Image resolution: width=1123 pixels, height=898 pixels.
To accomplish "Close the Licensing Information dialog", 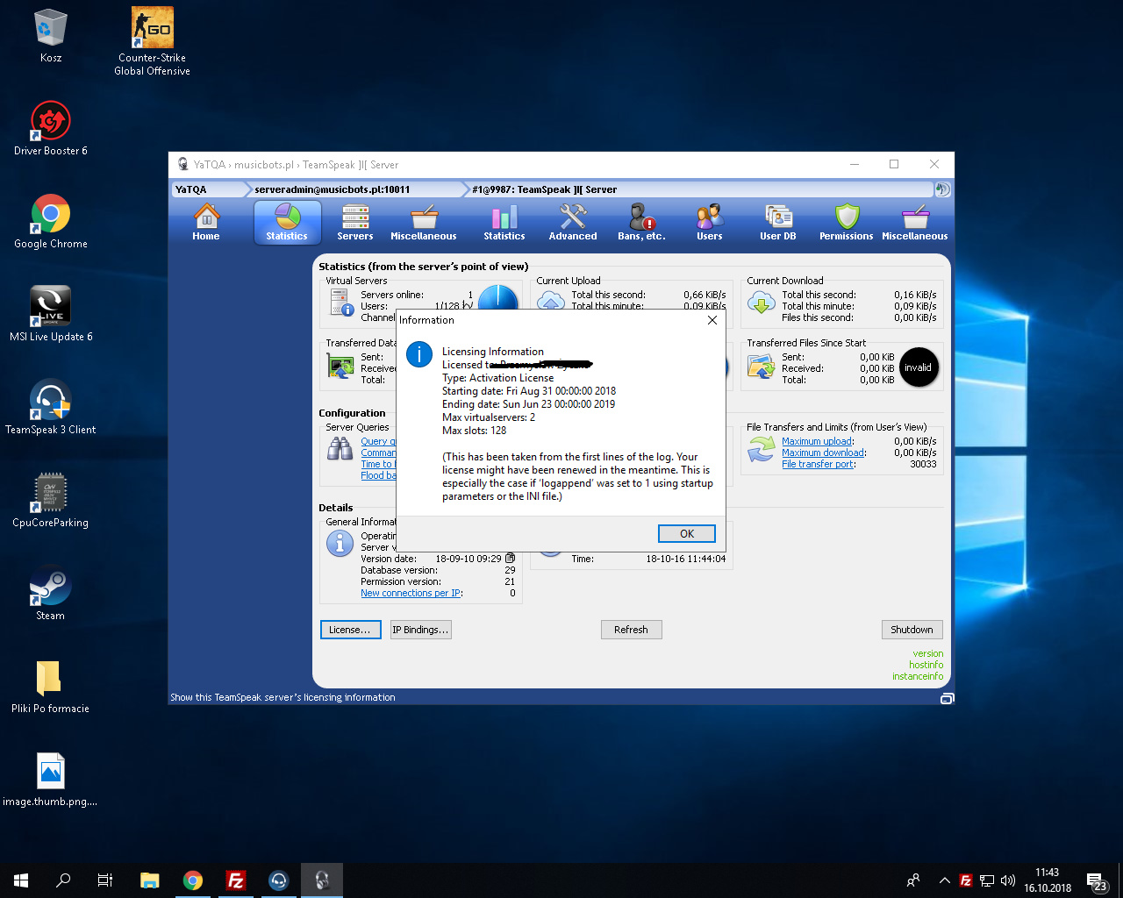I will 712,320.
